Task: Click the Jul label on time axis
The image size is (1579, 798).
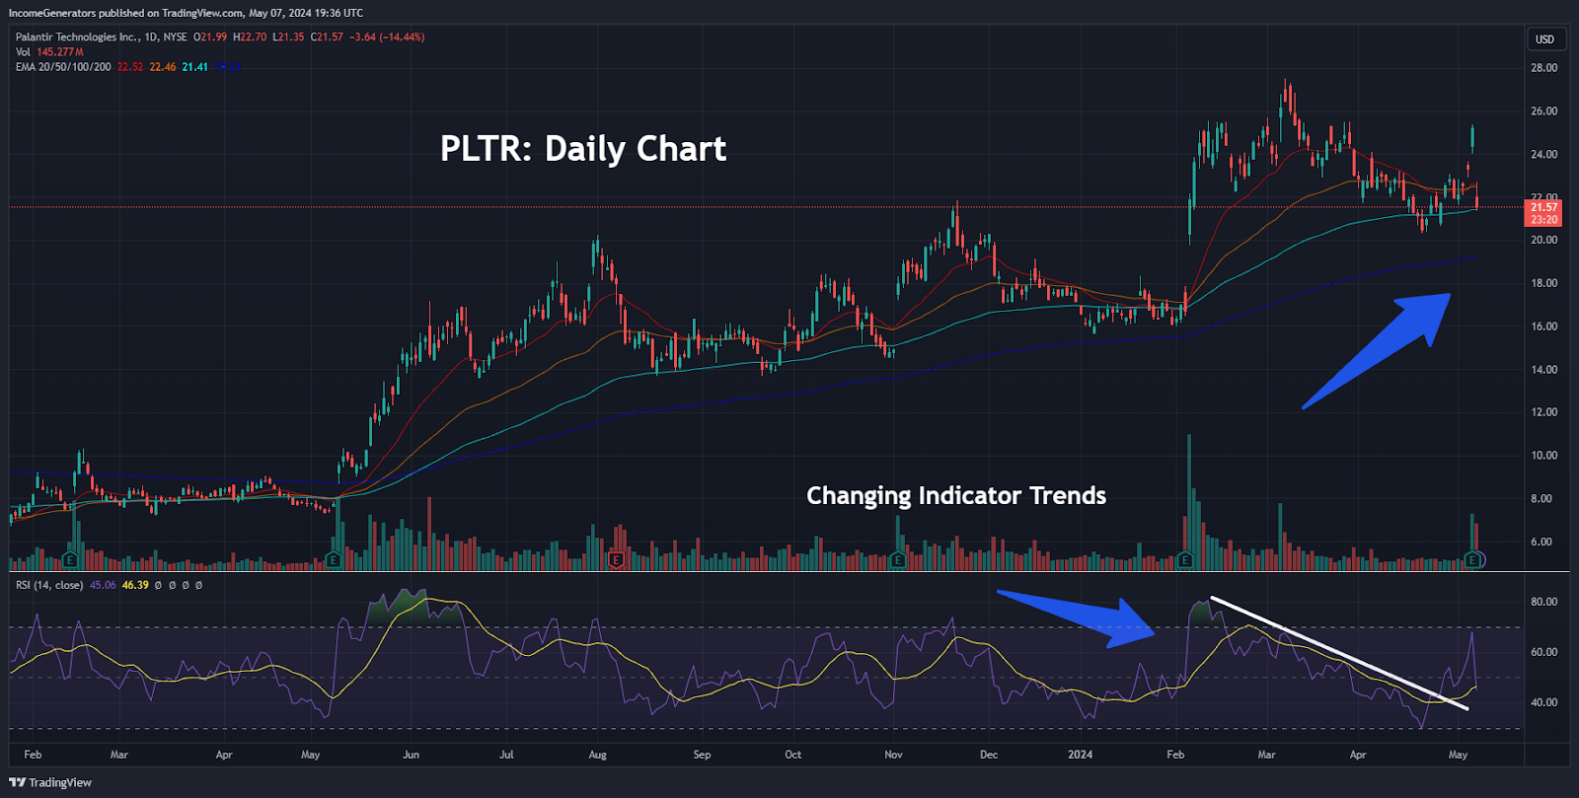Action: coord(506,755)
